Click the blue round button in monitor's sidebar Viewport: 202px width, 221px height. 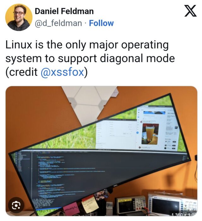[x=138, y=133]
